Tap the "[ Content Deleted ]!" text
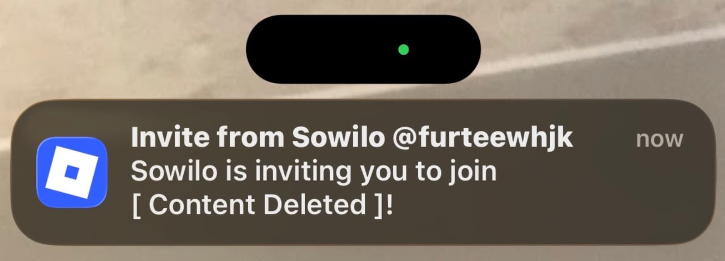 tap(262, 205)
